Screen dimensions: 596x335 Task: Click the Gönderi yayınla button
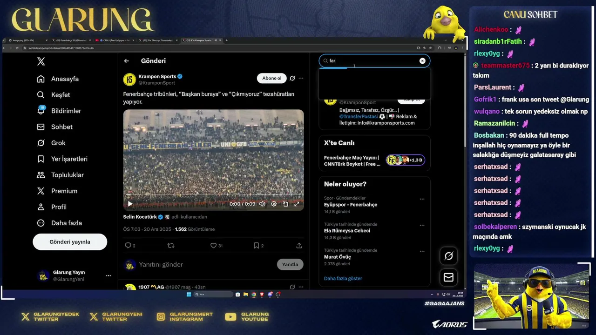pyautogui.click(x=70, y=242)
